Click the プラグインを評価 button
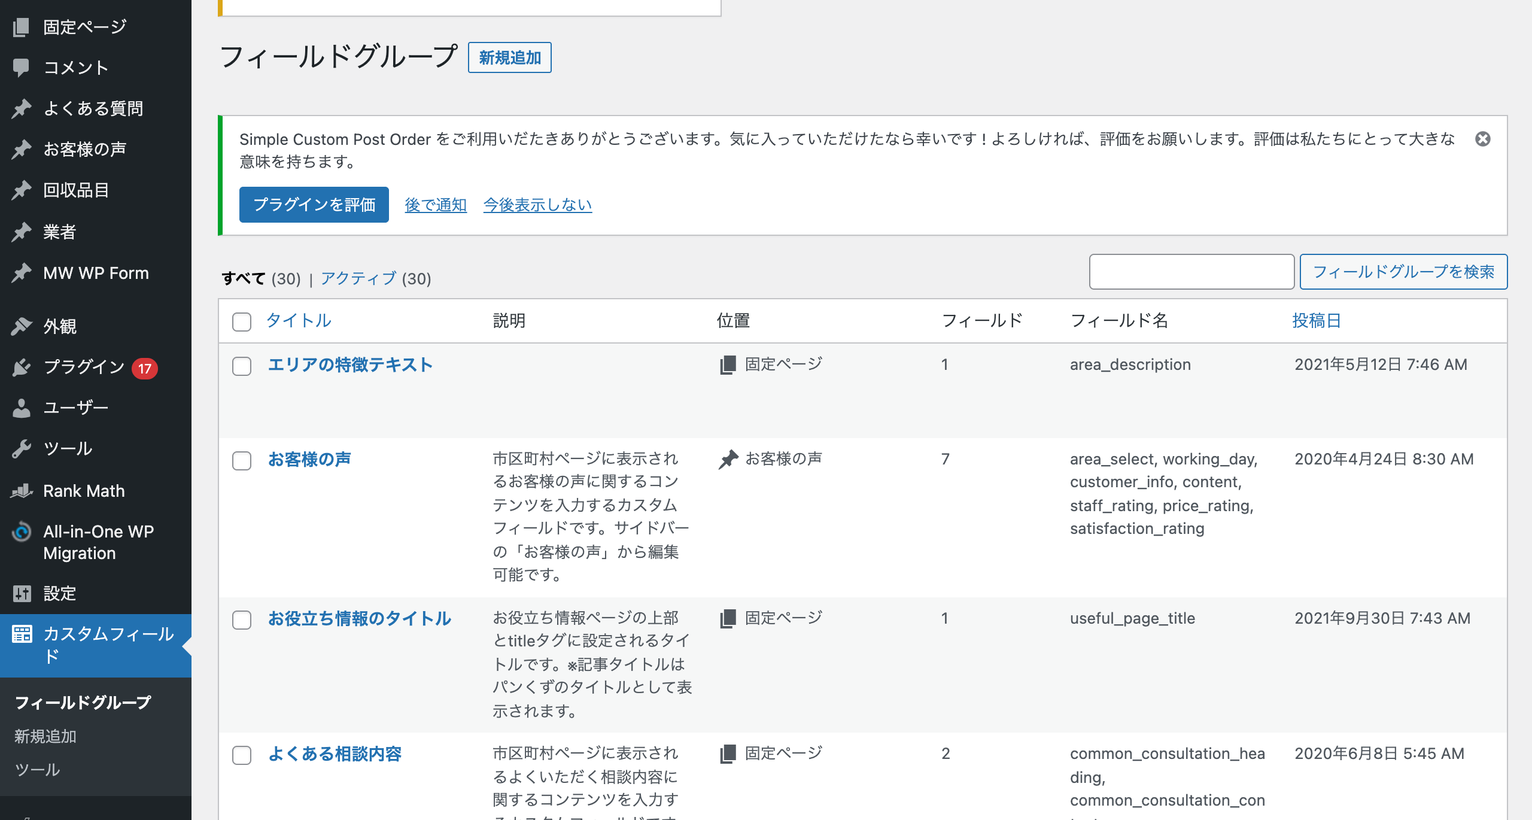Screen dimensions: 1532x820 pos(314,205)
